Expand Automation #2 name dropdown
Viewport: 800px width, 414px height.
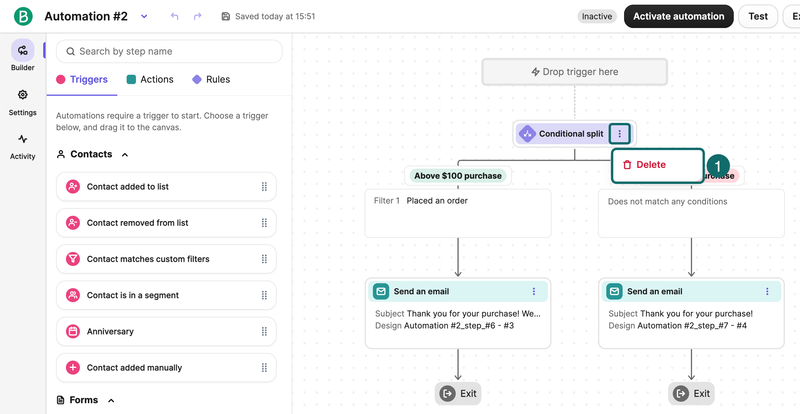(144, 16)
